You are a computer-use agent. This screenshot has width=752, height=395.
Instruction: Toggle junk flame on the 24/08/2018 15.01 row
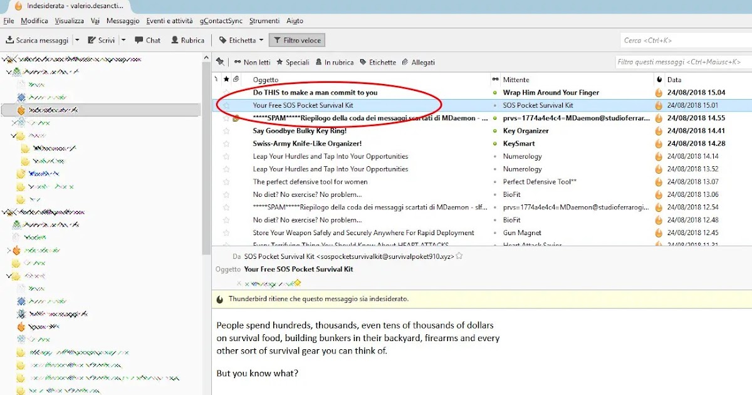click(659, 105)
